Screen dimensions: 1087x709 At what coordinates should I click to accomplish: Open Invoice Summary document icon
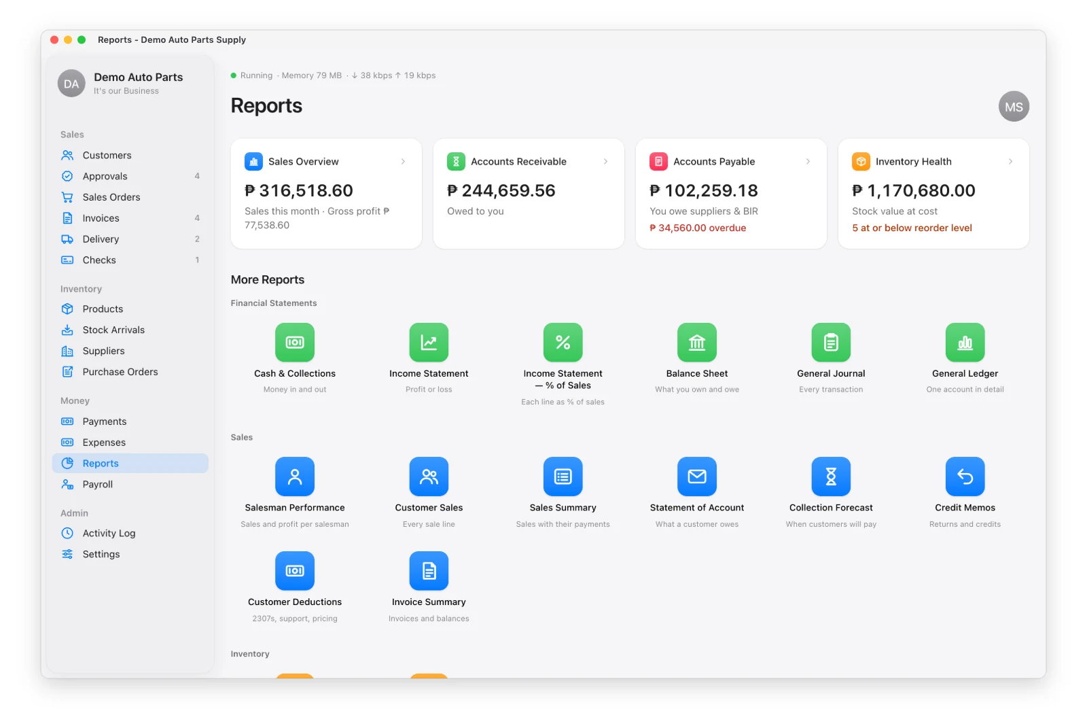[x=429, y=571]
